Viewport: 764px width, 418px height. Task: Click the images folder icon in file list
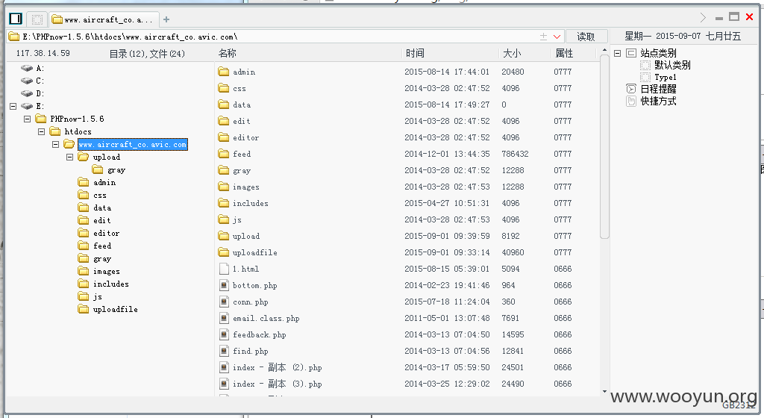click(224, 187)
